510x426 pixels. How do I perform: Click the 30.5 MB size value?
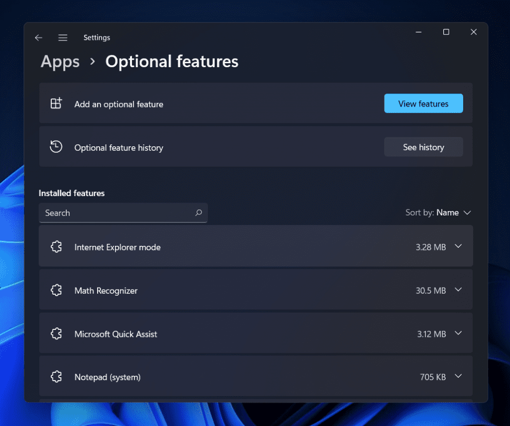tap(431, 291)
